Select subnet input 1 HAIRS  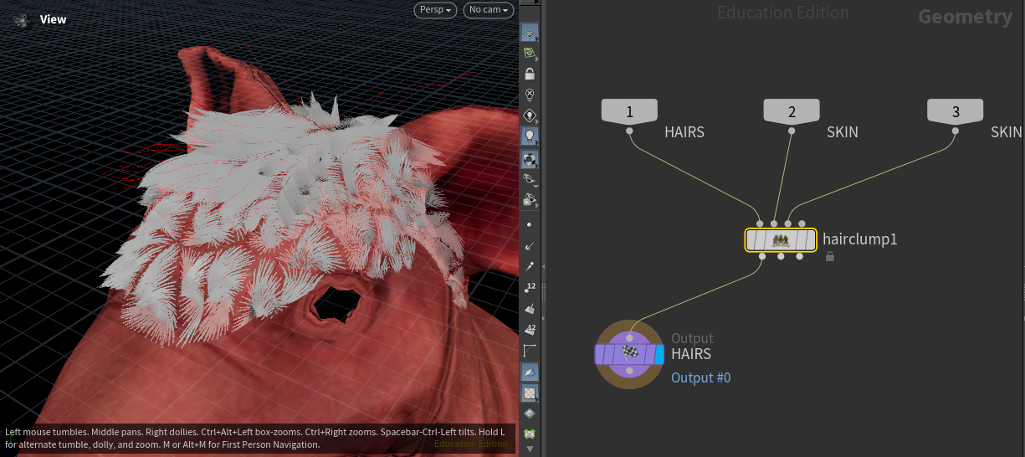click(x=629, y=111)
